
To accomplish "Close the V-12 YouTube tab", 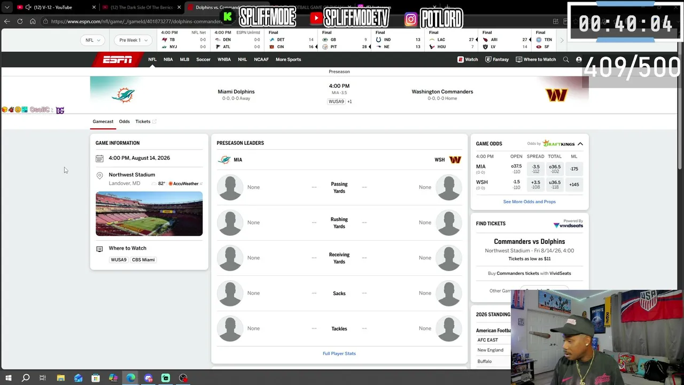I will 94,7.
